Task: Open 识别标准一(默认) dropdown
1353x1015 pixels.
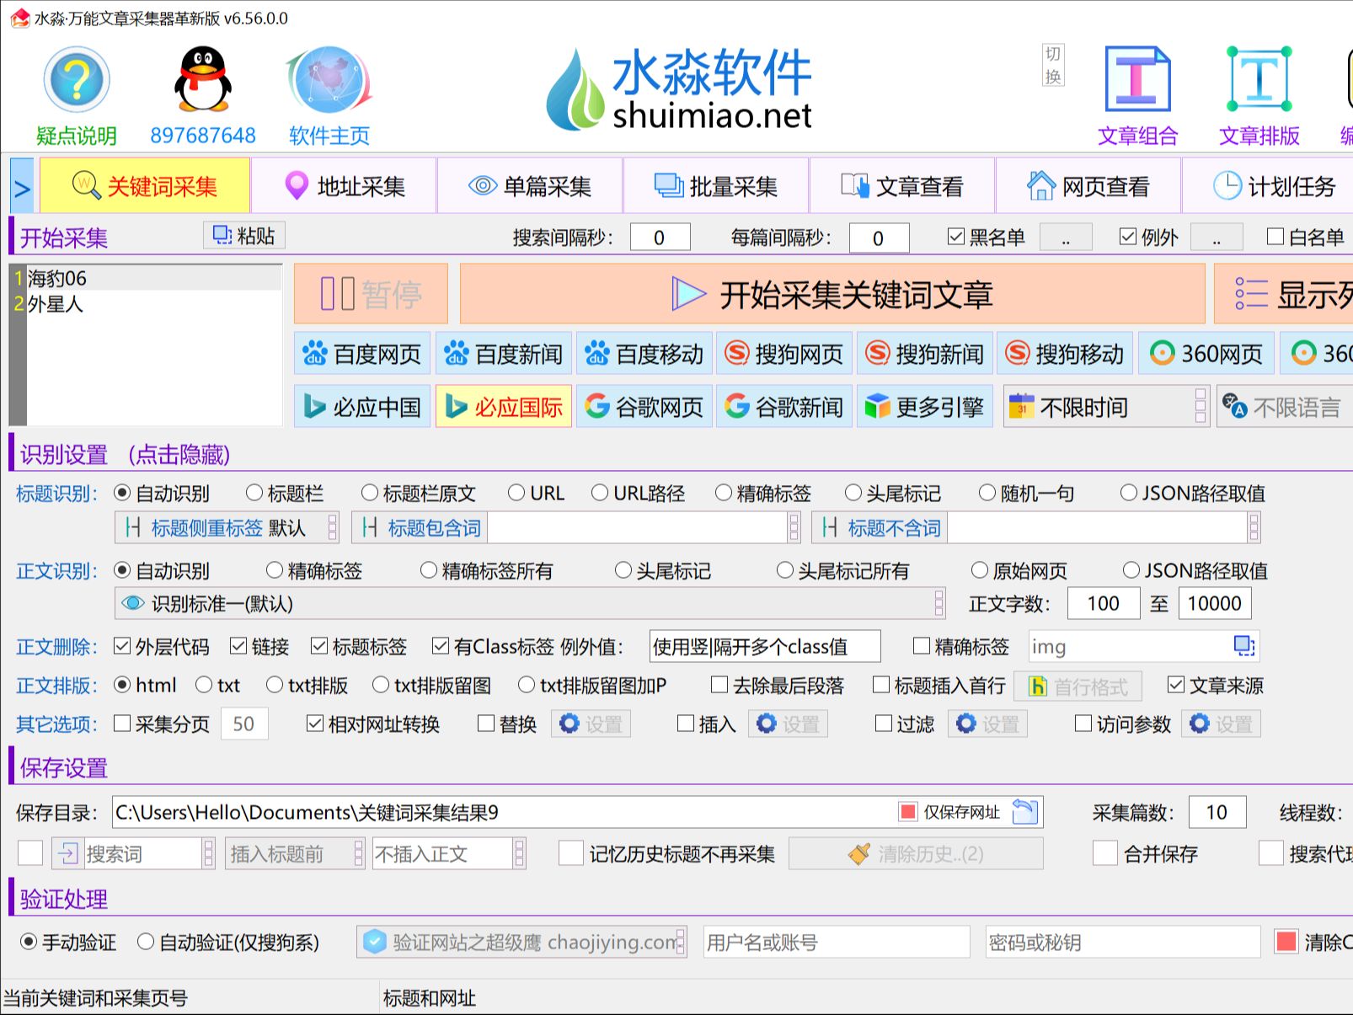Action: click(530, 603)
